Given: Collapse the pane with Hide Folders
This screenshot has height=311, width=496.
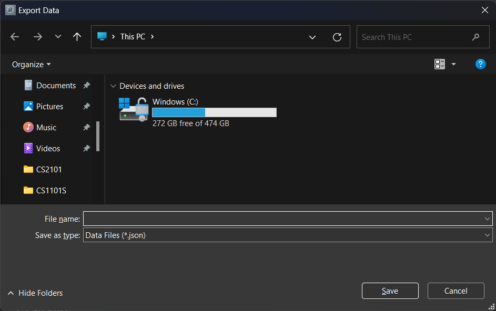Looking at the screenshot, I should [x=35, y=293].
